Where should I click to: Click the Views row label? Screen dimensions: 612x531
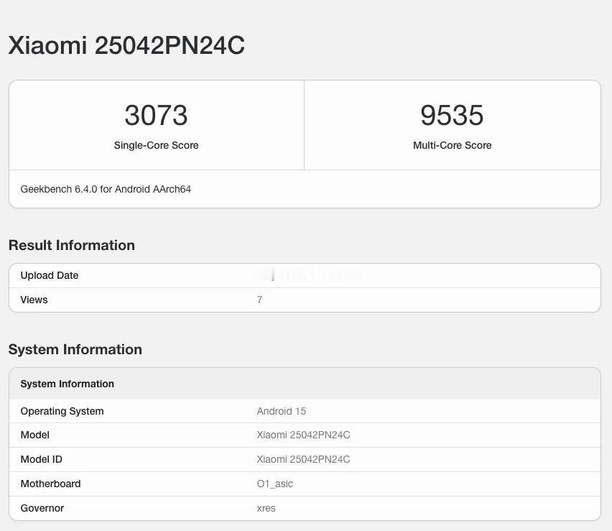34,300
